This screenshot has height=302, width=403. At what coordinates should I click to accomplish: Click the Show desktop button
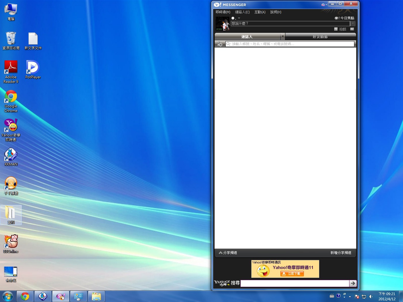click(x=401, y=296)
